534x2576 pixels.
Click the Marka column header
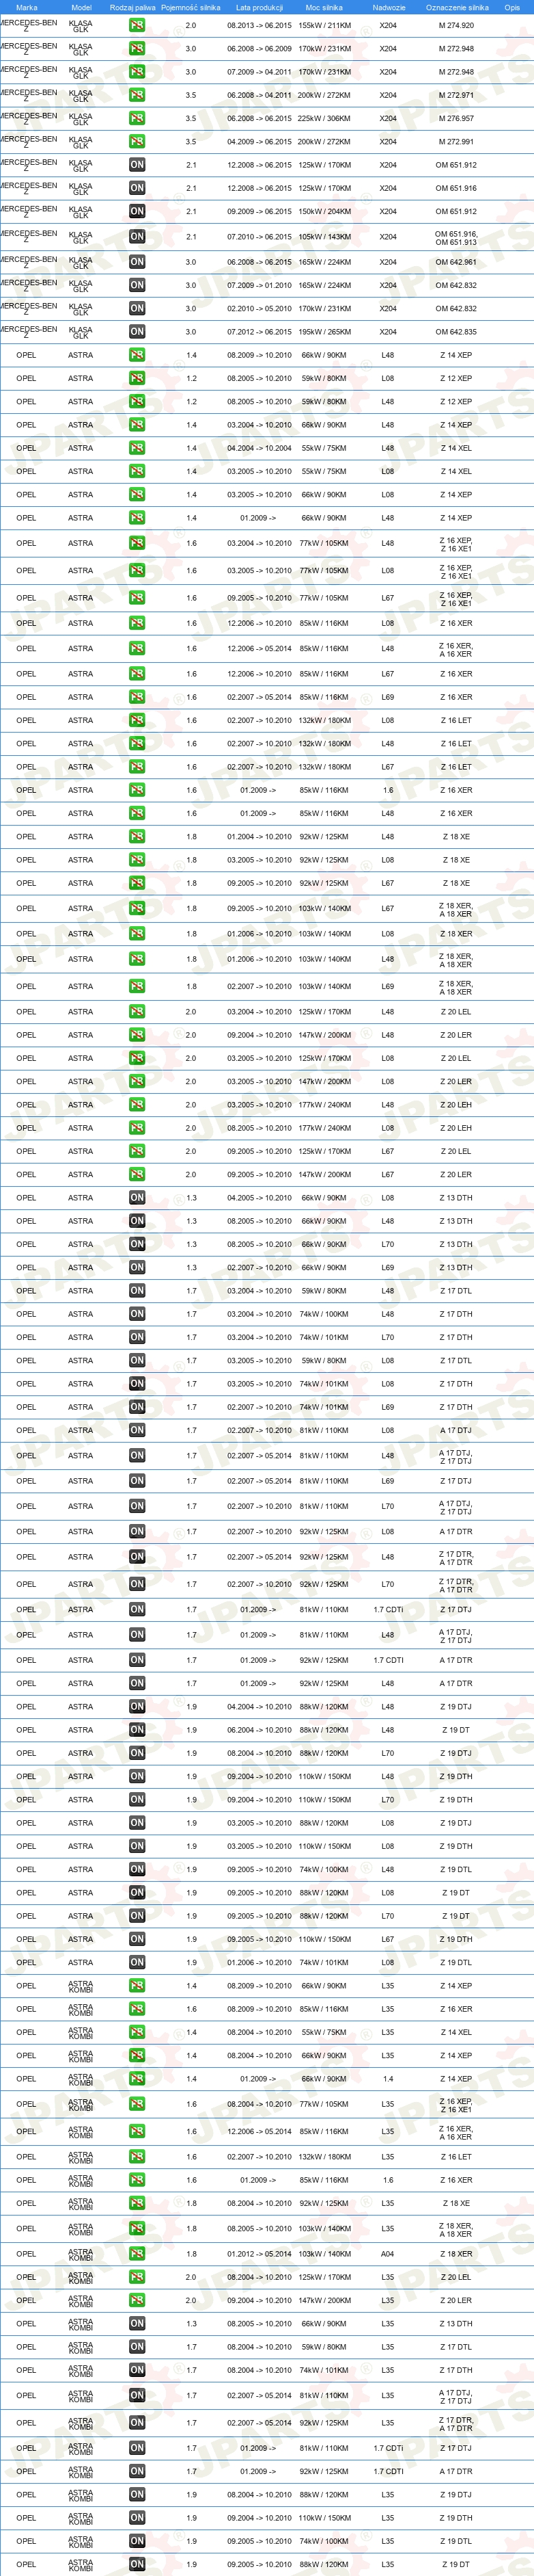[x=27, y=7]
